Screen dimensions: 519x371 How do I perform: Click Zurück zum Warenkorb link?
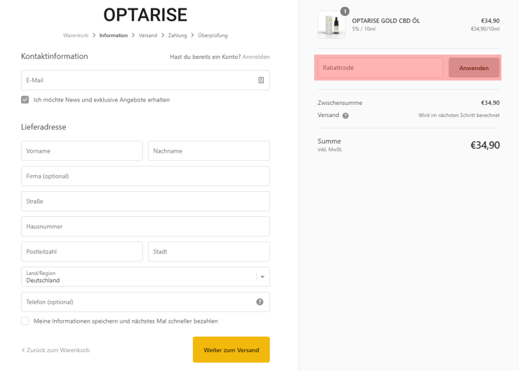point(55,350)
